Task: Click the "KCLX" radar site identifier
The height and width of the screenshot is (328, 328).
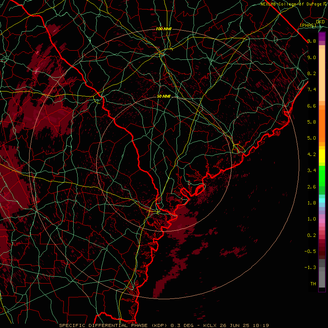Action: point(210,325)
